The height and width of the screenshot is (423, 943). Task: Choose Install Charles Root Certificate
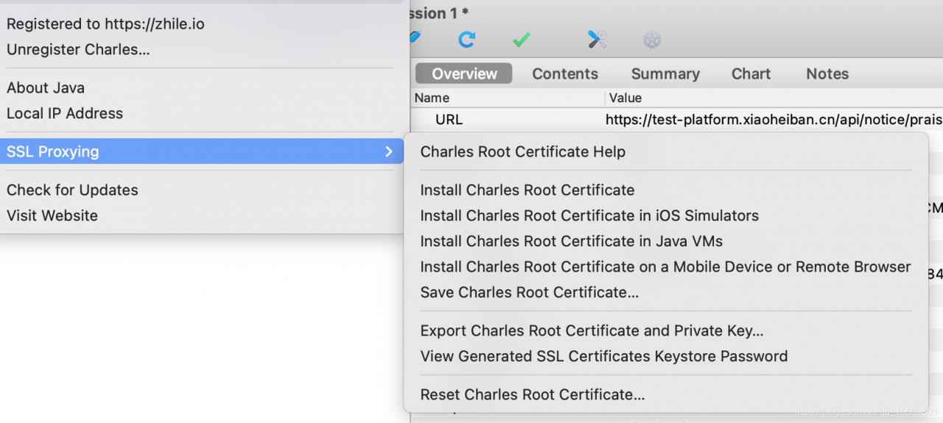coord(527,190)
